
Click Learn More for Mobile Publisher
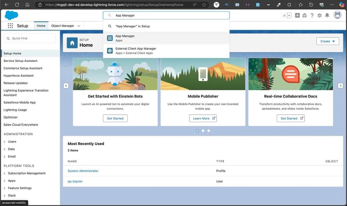203,118
